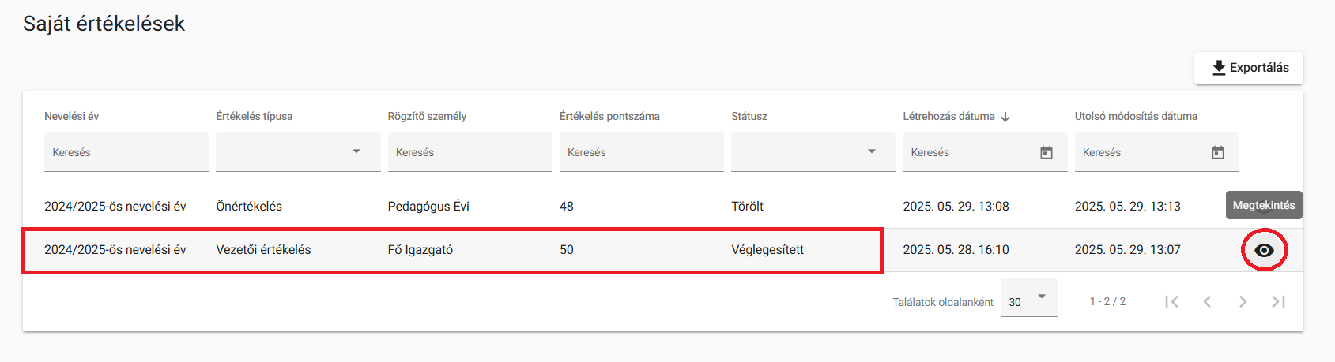Focus the Értékelés pontszáma search field
Screen dimensions: 1335x362
pos(642,152)
